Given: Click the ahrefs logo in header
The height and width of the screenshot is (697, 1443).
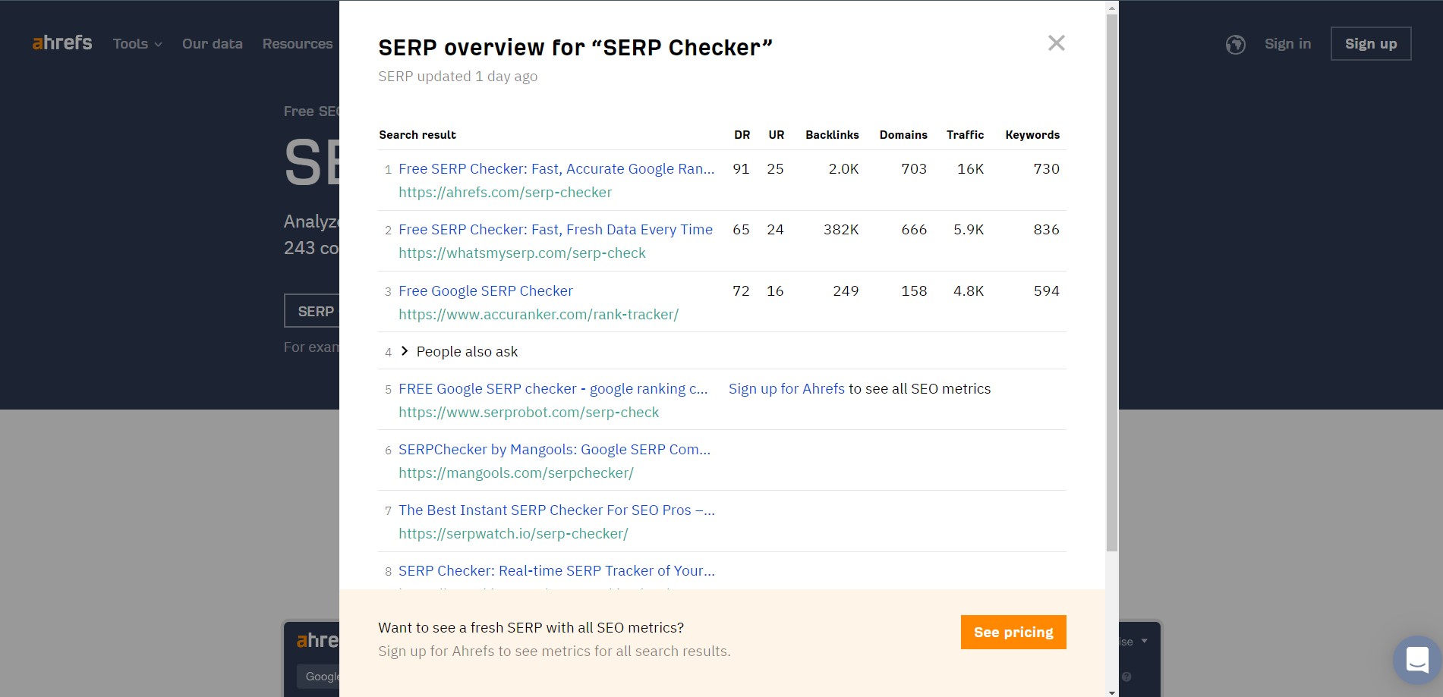Looking at the screenshot, I should coord(62,43).
